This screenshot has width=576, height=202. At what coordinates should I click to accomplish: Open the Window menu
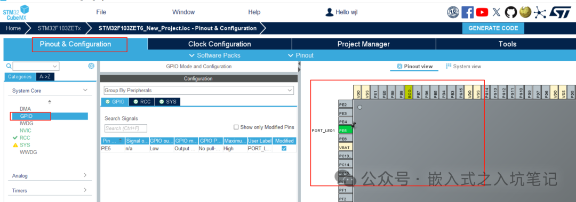(183, 12)
